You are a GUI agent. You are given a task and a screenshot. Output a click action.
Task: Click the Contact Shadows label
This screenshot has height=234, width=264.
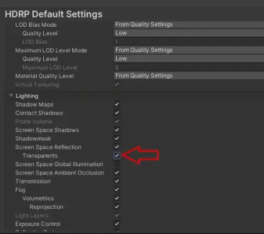click(39, 113)
